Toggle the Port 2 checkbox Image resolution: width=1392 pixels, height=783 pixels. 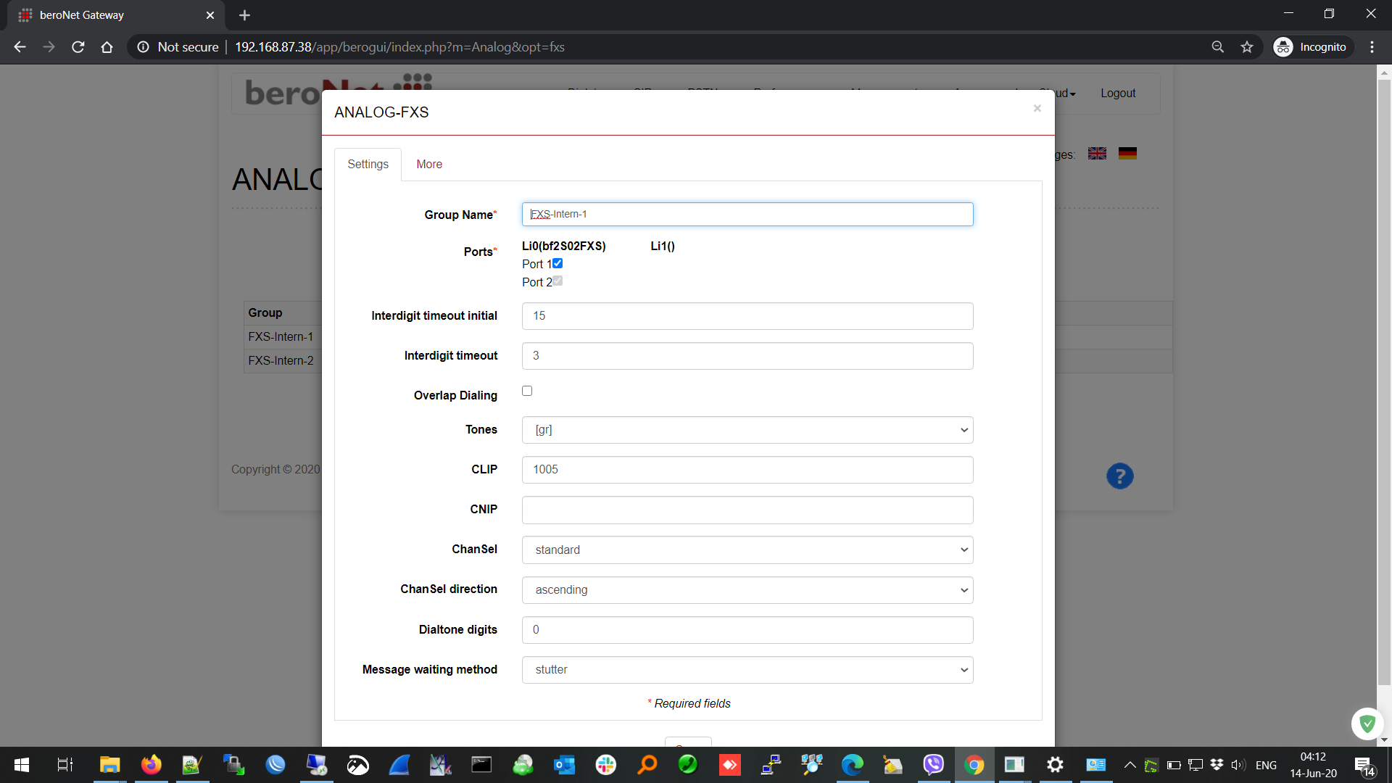[558, 281]
